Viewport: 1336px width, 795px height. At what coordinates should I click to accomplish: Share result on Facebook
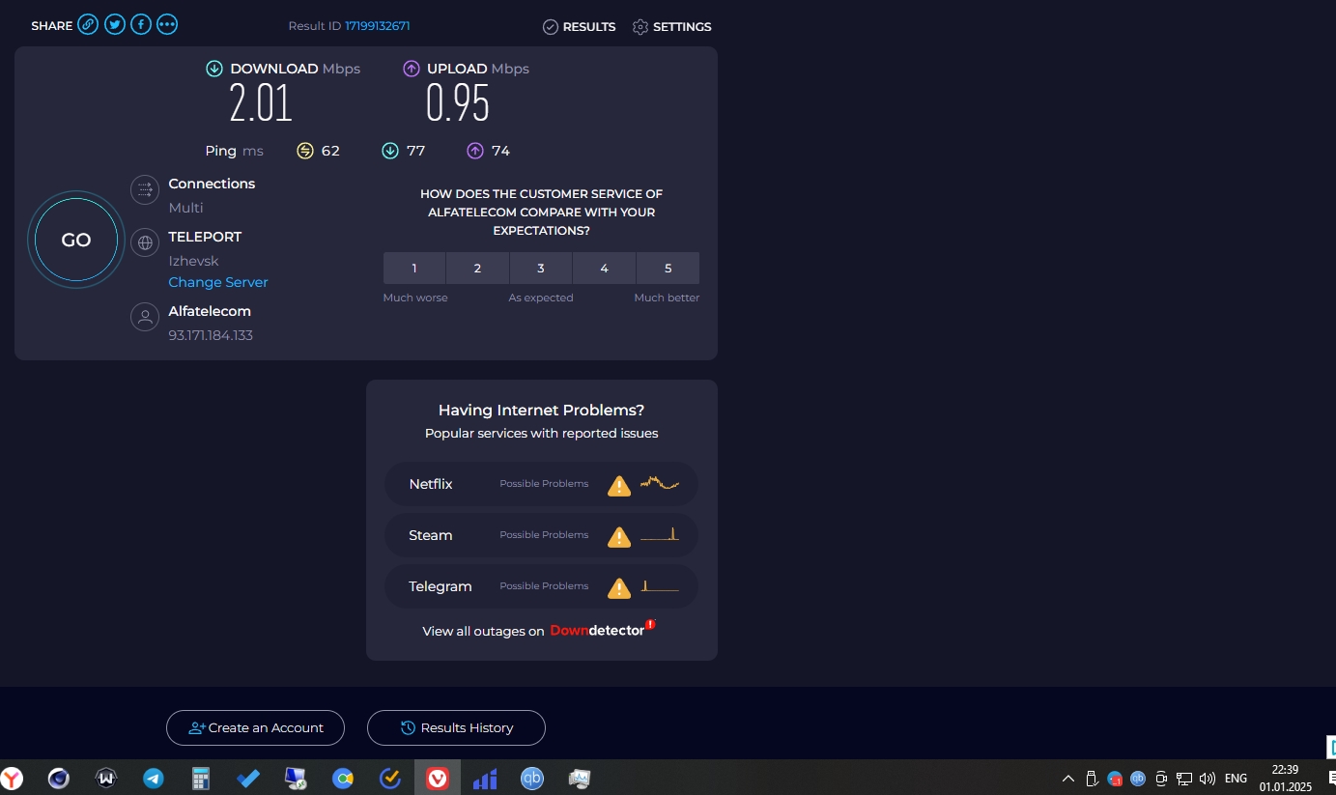pos(141,25)
